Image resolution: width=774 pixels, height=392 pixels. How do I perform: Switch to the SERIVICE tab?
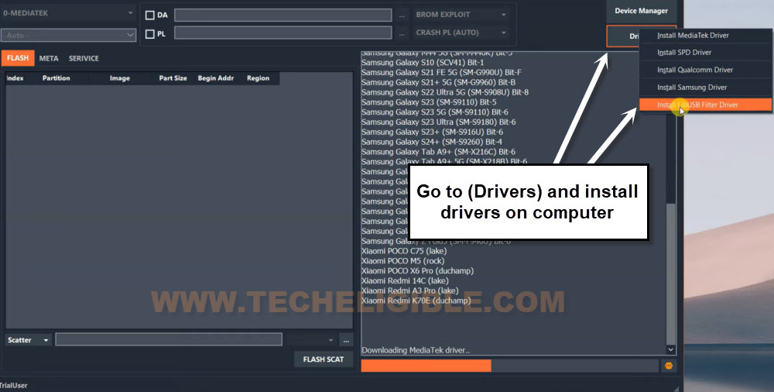point(84,58)
